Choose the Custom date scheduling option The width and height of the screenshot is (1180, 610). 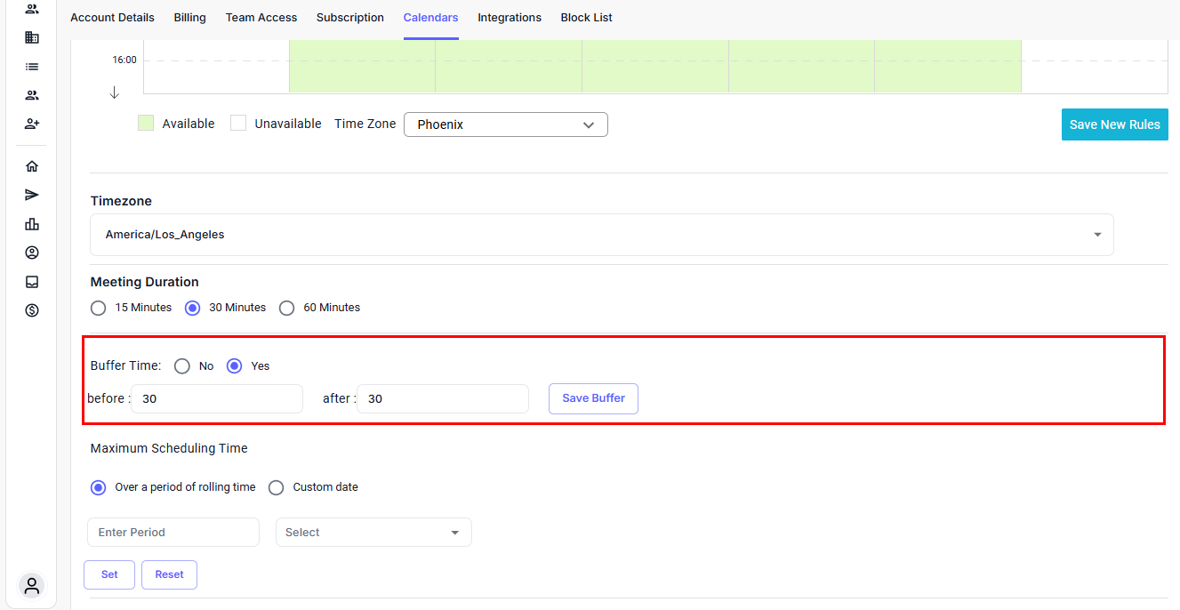click(277, 487)
